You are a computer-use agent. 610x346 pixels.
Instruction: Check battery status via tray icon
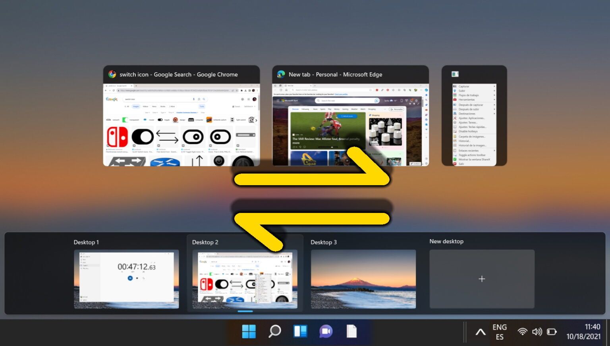552,332
